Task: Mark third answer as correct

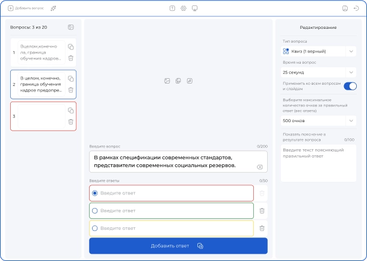Action: click(95, 229)
